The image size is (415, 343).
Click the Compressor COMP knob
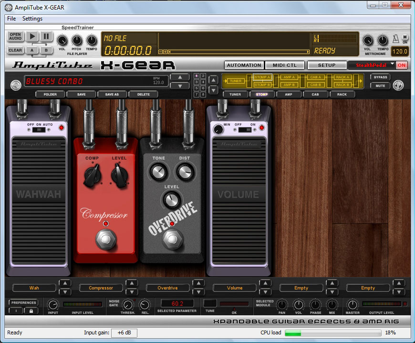(92, 175)
